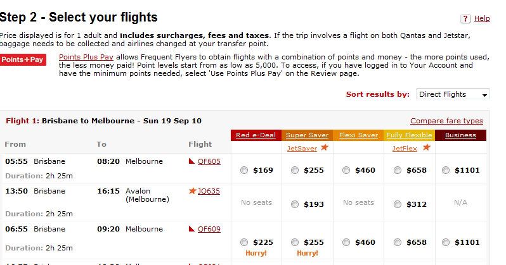Click the star icon next to JetSaver
This screenshot has height=265, width=506.
click(324, 147)
